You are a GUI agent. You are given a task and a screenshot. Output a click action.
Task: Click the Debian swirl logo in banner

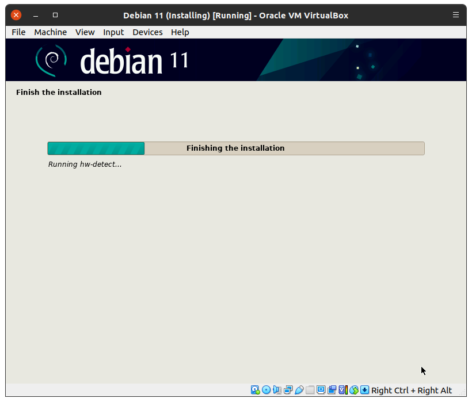[51, 60]
